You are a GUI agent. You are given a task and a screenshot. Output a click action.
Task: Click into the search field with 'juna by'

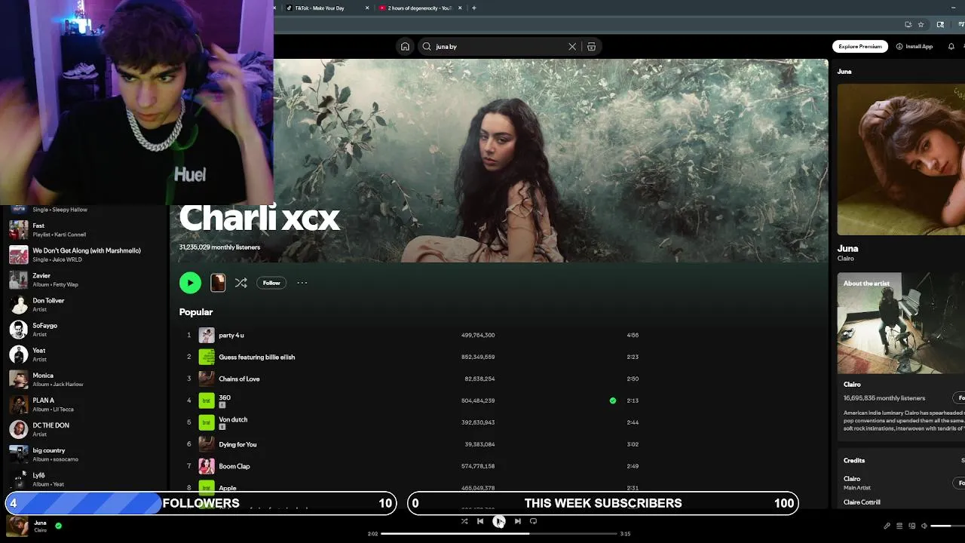click(498, 47)
